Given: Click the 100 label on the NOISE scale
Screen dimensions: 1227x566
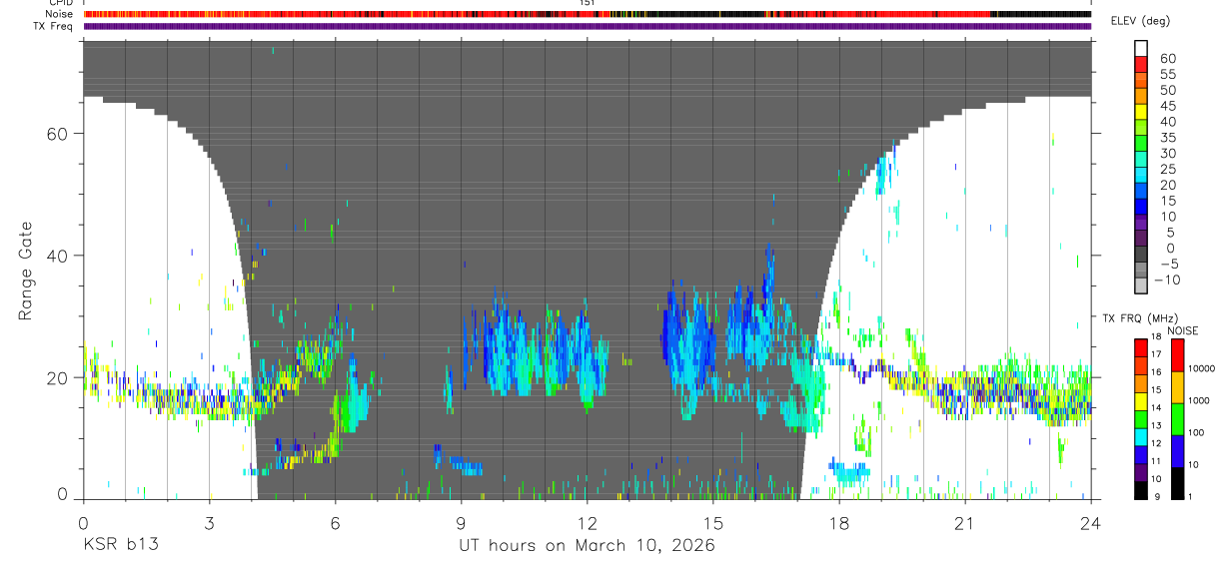Looking at the screenshot, I should 1197,432.
